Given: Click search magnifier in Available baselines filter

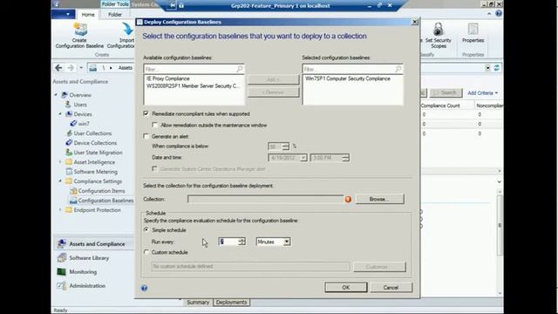Looking at the screenshot, I should pos(240,69).
